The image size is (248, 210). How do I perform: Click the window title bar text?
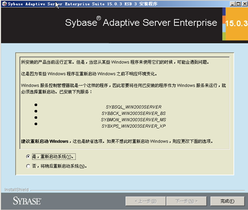tap(82, 4)
